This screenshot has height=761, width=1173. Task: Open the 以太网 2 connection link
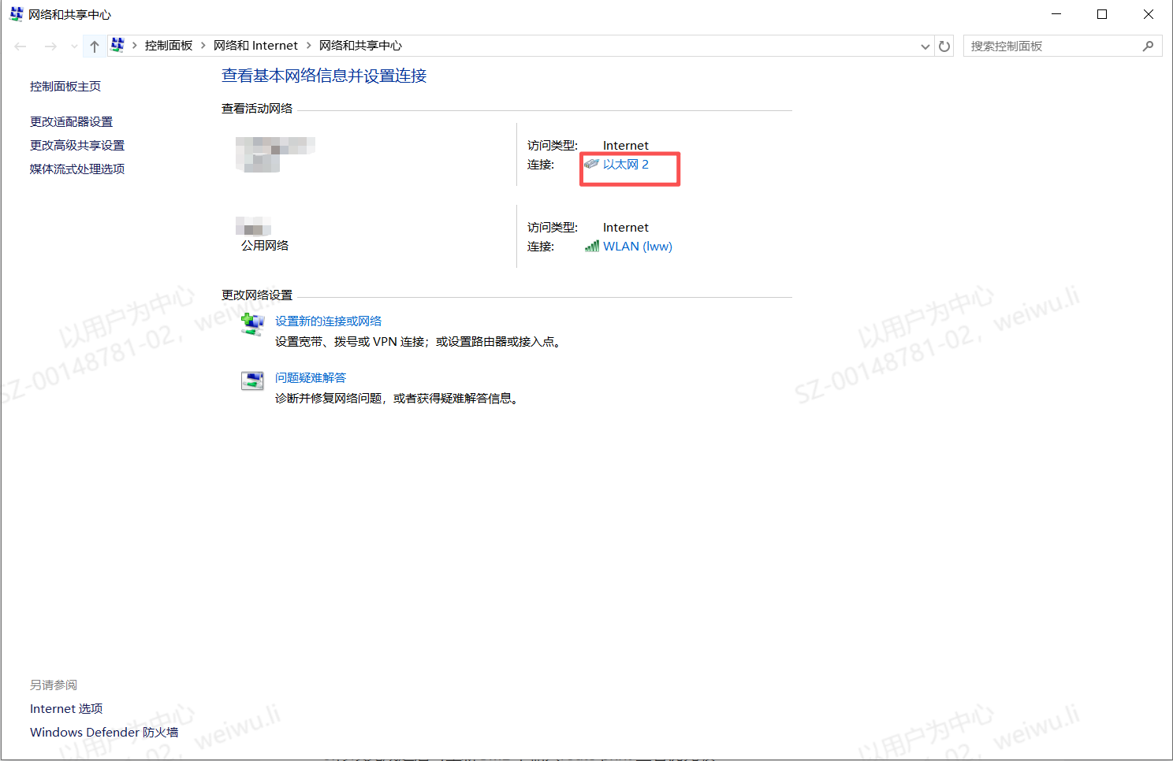click(x=625, y=165)
